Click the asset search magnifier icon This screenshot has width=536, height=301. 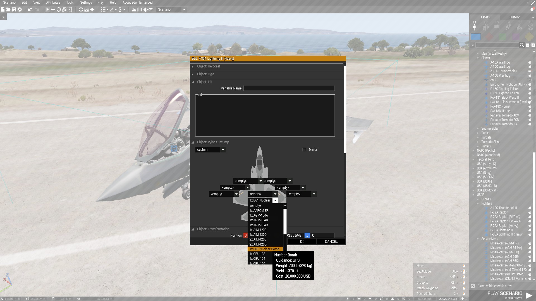(x=522, y=45)
